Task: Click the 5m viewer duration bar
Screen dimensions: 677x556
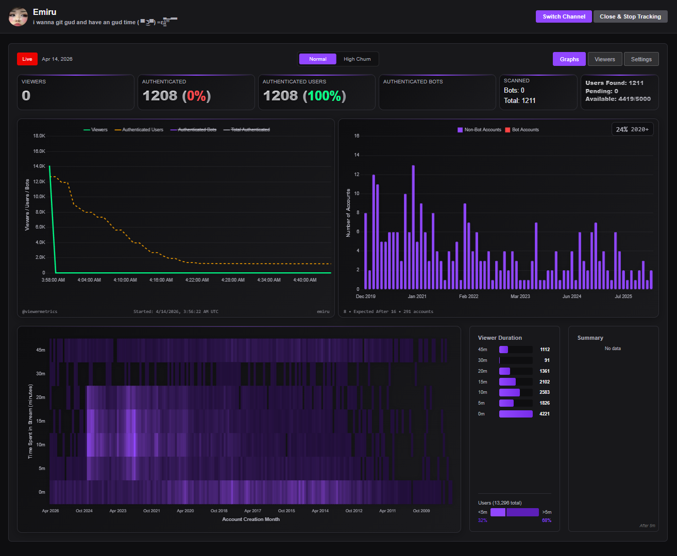Action: coord(516,403)
